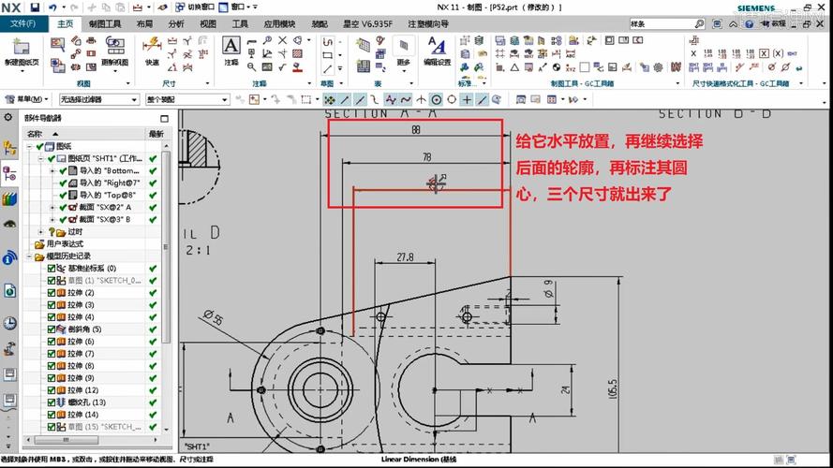Select the 用户表达式 folder row
The width and height of the screenshot is (833, 468).
pos(60,244)
